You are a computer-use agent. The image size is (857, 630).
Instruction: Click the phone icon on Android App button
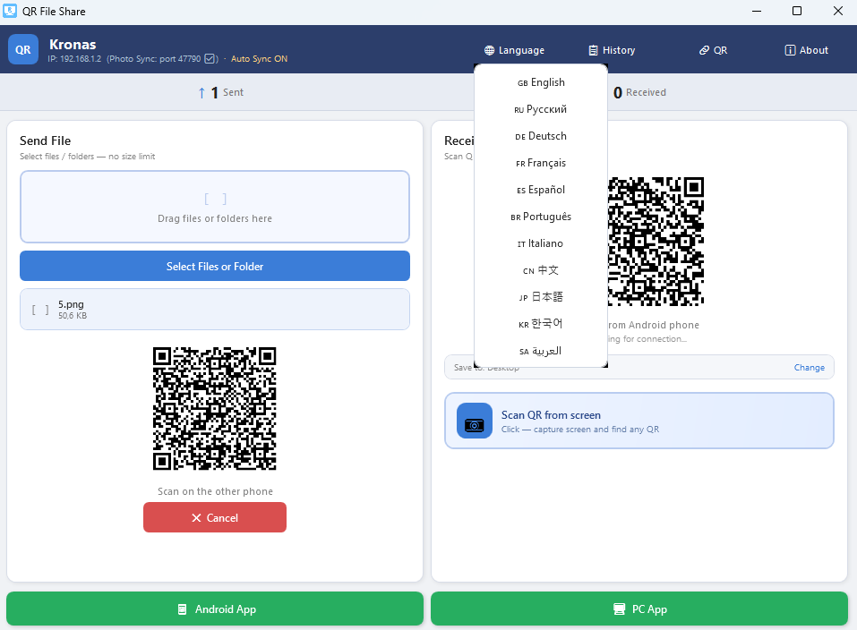pyautogui.click(x=183, y=609)
